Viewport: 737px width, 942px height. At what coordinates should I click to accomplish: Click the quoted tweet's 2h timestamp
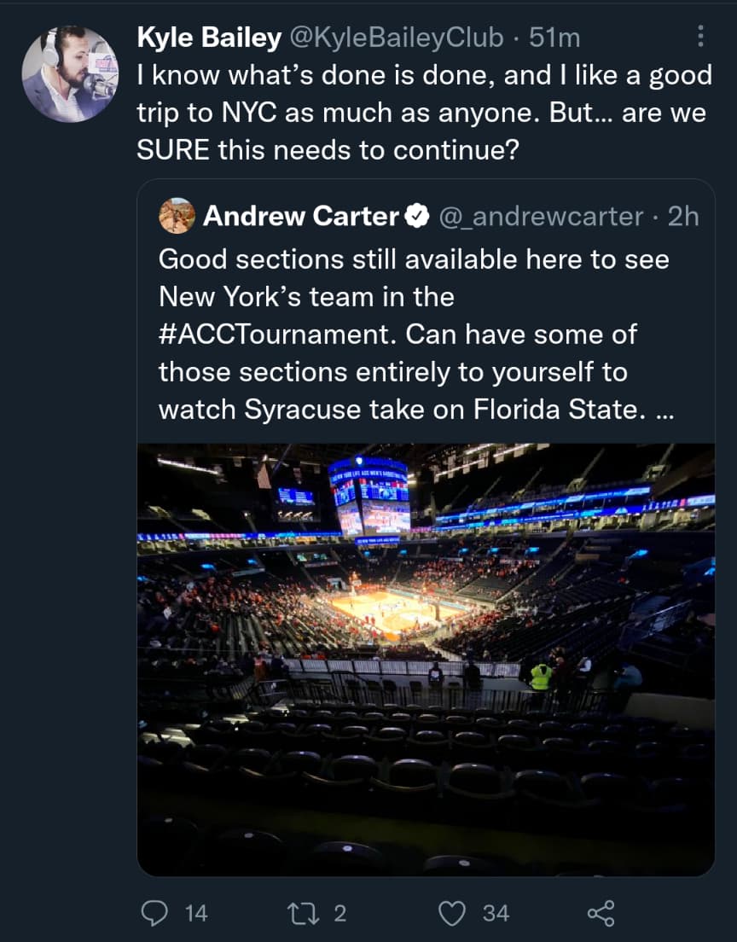683,217
